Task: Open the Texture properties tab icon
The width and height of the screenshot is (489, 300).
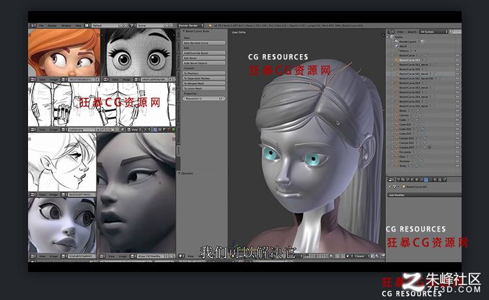Action: [439, 179]
